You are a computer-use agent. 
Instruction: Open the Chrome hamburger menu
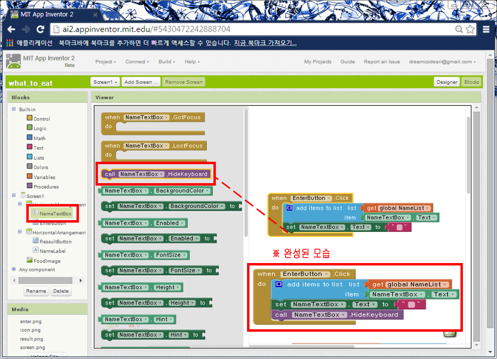pos(486,29)
